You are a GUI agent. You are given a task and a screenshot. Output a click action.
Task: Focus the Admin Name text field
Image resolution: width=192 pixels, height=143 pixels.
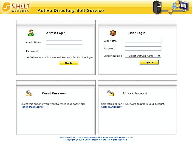point(64,43)
